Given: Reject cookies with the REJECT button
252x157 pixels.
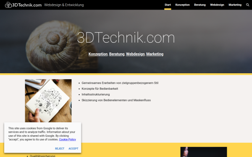Looking at the screenshot, I should point(60,149).
